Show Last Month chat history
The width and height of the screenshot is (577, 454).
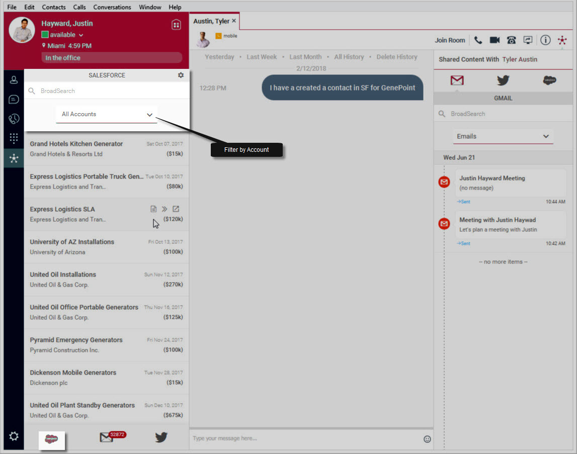305,57
